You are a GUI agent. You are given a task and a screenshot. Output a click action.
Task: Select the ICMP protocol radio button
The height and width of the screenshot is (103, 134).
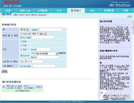tap(22, 45)
